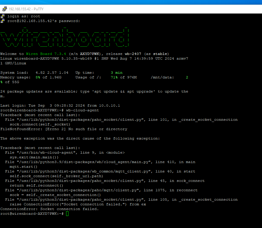The height and width of the screenshot is (228, 262).
Task: Click the 'sys.exit(main.main())' line
Action: [x=34, y=157]
